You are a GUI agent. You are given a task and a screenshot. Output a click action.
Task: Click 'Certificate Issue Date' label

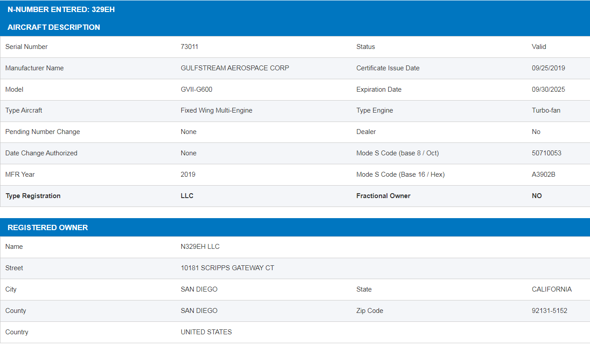[x=388, y=68]
